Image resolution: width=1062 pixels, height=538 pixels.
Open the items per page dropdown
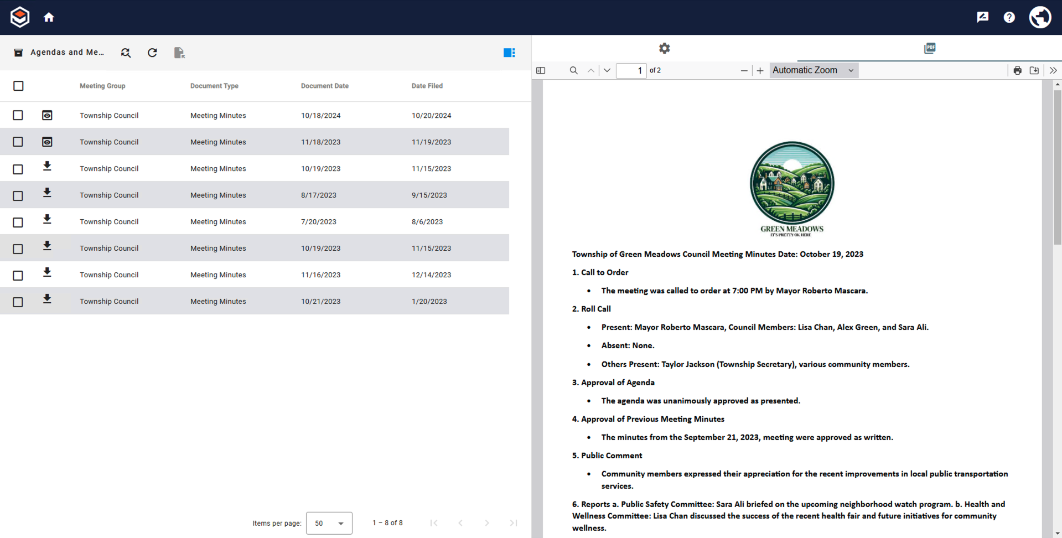tap(329, 523)
